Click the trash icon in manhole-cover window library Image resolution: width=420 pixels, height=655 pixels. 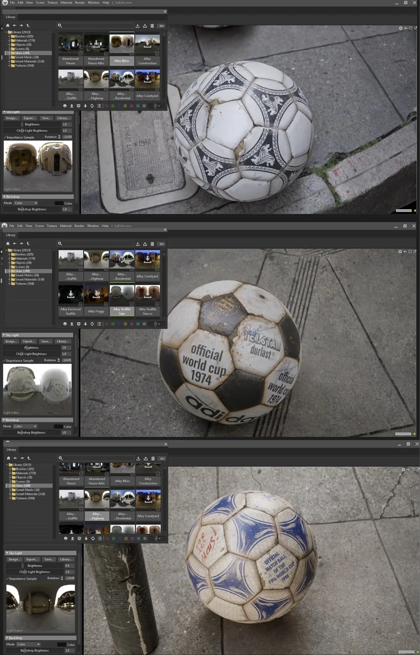point(152,26)
